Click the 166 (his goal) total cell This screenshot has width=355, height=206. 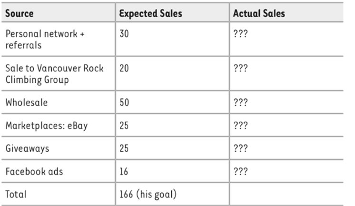(x=148, y=194)
